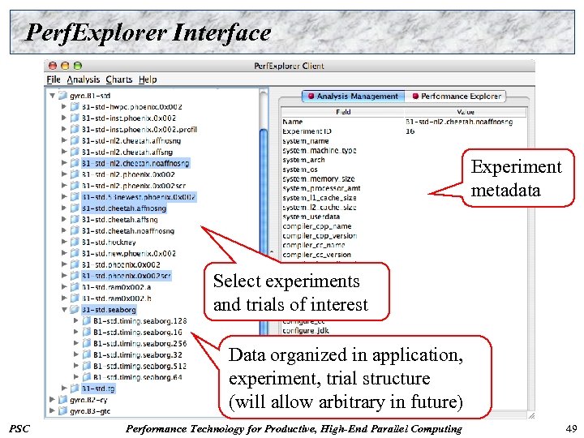Click the red Analysis Management tab icon
Viewport: 584px width, 438px height.
[x=311, y=96]
